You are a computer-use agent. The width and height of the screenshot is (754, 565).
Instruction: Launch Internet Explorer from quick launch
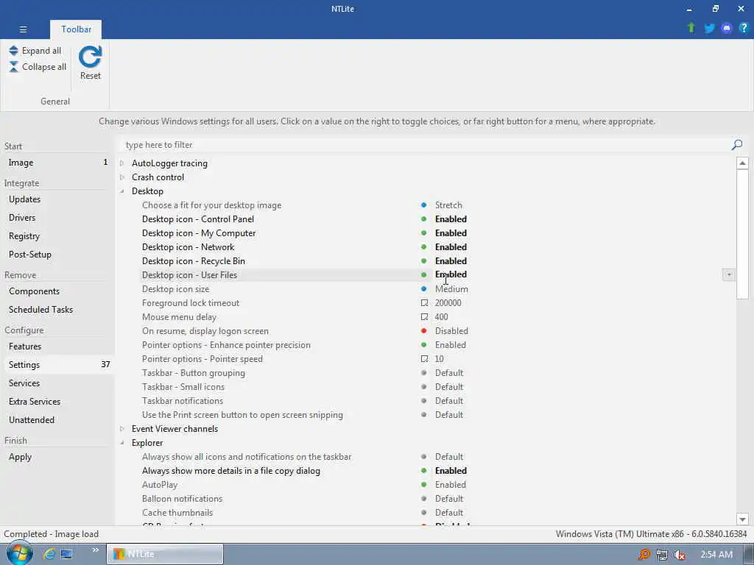coord(49,554)
